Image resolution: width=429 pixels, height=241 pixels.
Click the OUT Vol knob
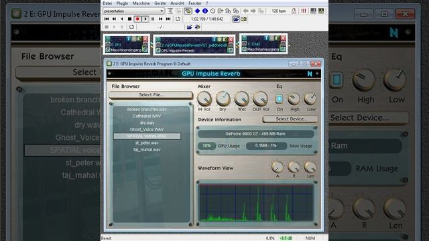click(x=261, y=98)
